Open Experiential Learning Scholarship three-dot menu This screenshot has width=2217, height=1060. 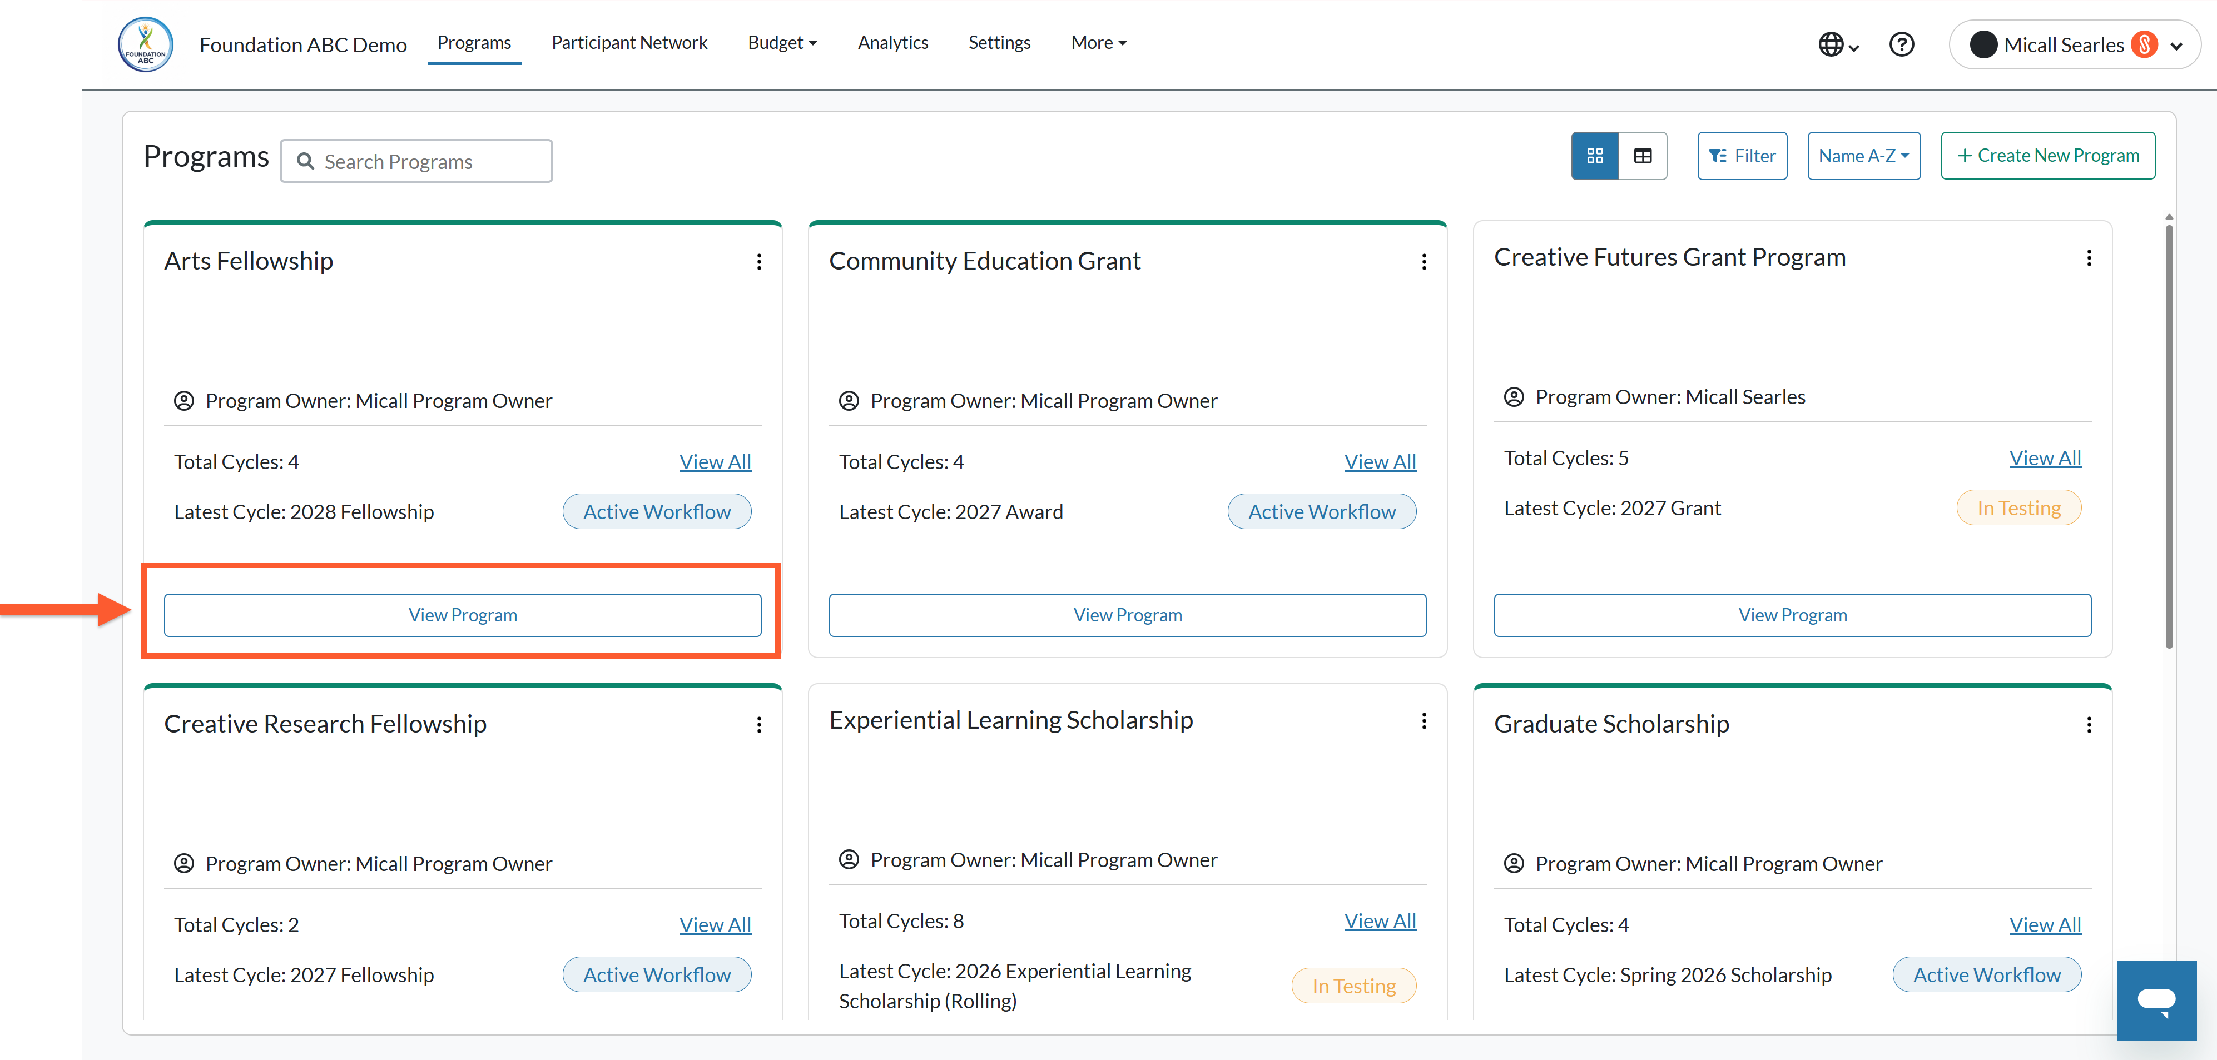point(1425,721)
